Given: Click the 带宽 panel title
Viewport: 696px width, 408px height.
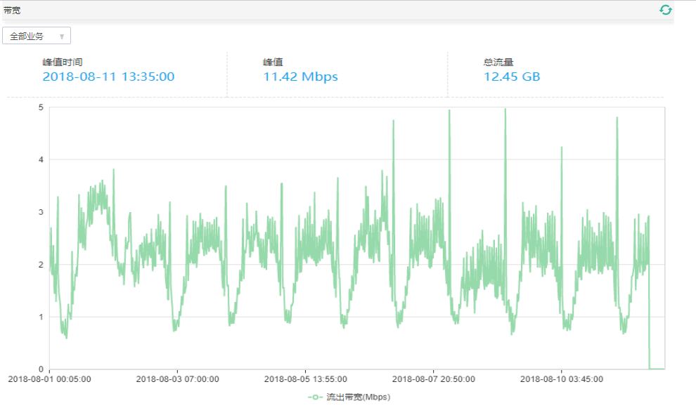Looking at the screenshot, I should pos(12,11).
